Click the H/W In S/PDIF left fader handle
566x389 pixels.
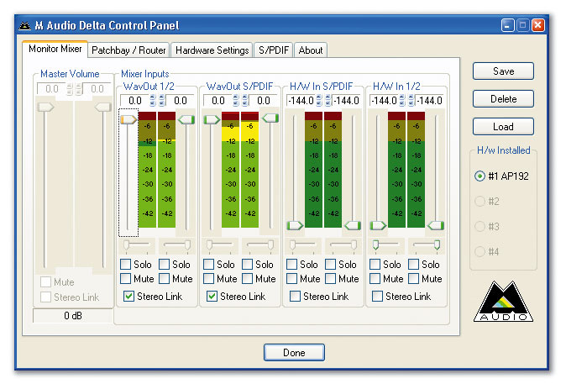[295, 226]
